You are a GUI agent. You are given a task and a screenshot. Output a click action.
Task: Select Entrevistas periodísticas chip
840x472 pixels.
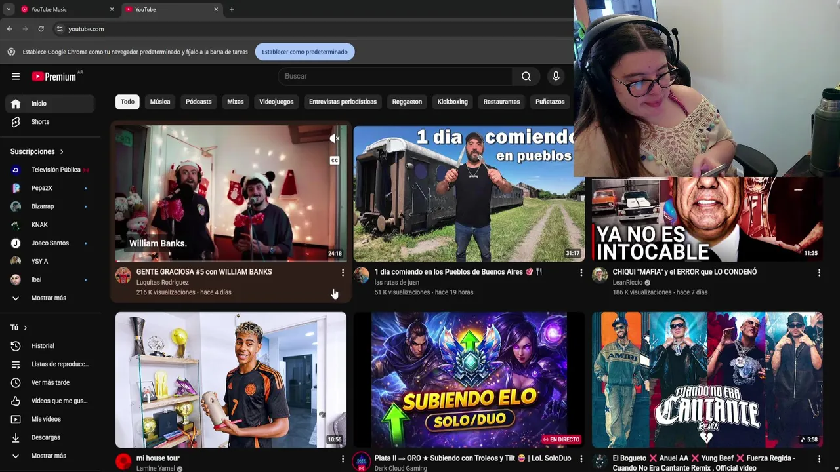click(343, 102)
